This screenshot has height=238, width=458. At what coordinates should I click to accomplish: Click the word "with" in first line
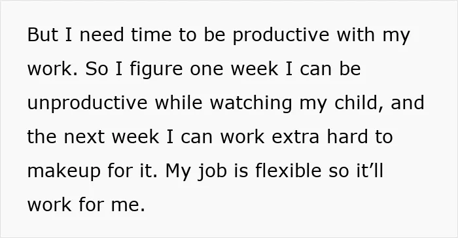pyautogui.click(x=356, y=35)
